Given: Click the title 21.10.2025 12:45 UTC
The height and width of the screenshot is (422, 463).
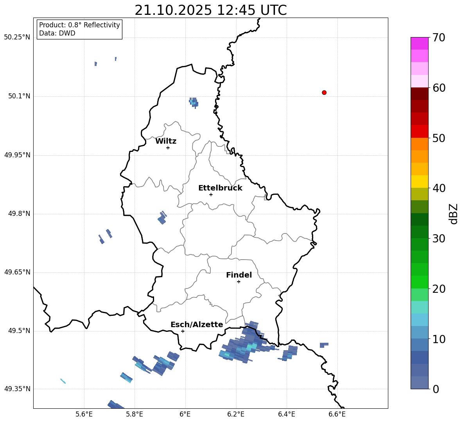Looking at the screenshot, I should click(210, 10).
